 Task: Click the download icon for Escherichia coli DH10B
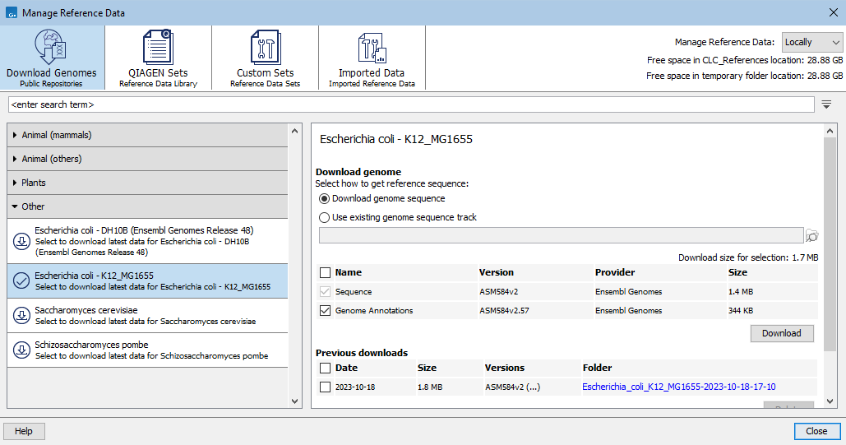point(21,241)
